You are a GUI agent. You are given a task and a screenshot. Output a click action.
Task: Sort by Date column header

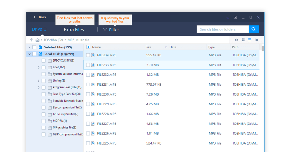(x=173, y=47)
